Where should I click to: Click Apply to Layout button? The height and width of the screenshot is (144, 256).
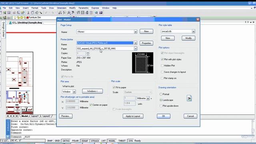[x=133, y=116]
